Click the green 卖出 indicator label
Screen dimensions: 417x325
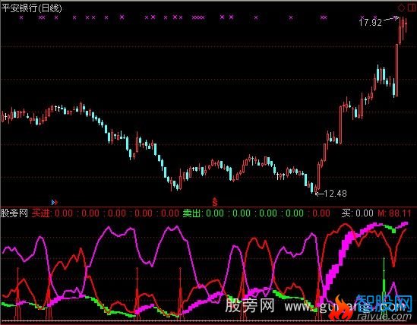click(191, 213)
